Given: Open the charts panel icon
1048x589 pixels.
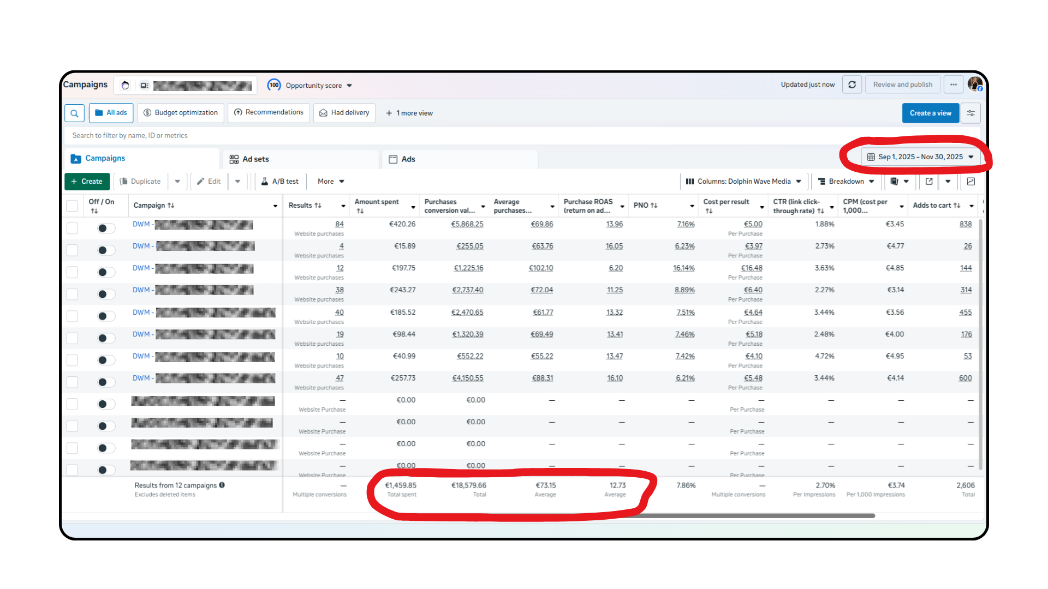Looking at the screenshot, I should [x=971, y=182].
